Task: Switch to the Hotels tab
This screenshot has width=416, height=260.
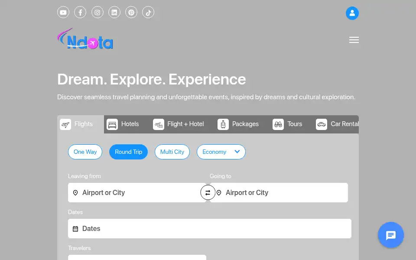Action: pyautogui.click(x=123, y=124)
